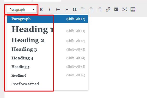The height and width of the screenshot is (98, 147).
Task: Choose Paragraph format in the list
Action: click(47, 19)
